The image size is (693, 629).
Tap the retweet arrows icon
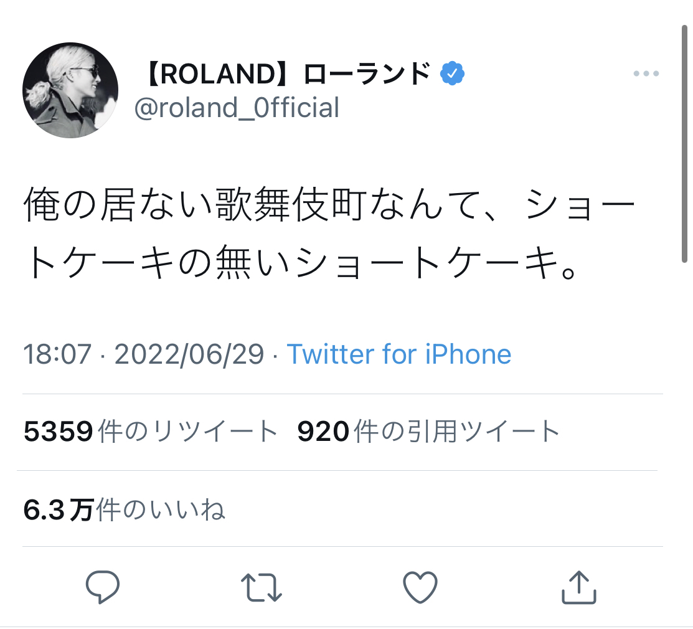262,587
